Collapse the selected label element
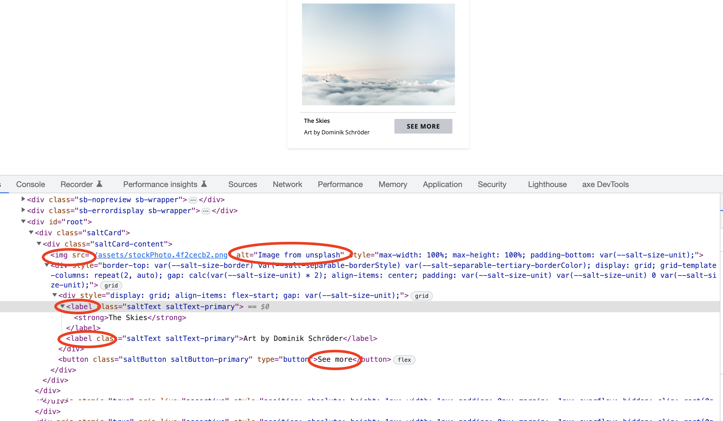The height and width of the screenshot is (421, 723). click(x=62, y=306)
